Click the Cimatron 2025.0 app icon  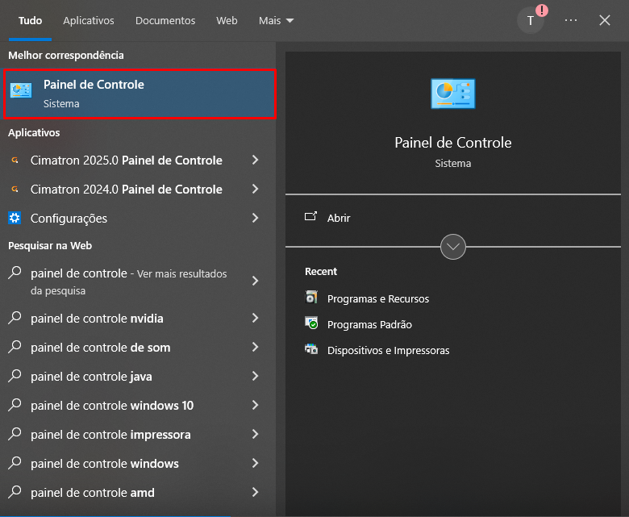[x=15, y=160]
